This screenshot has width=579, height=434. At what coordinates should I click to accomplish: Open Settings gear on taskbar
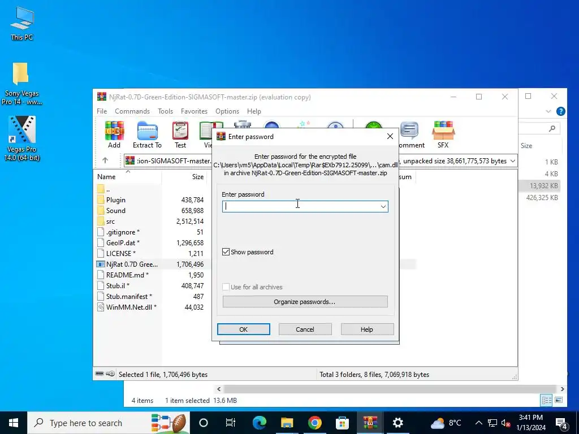(397, 423)
